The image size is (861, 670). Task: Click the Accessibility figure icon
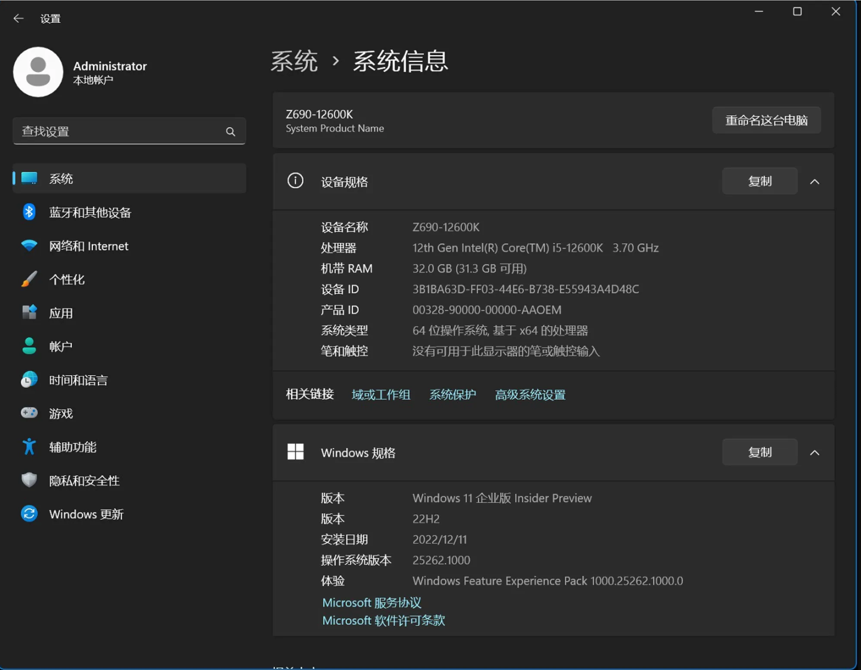(x=29, y=447)
